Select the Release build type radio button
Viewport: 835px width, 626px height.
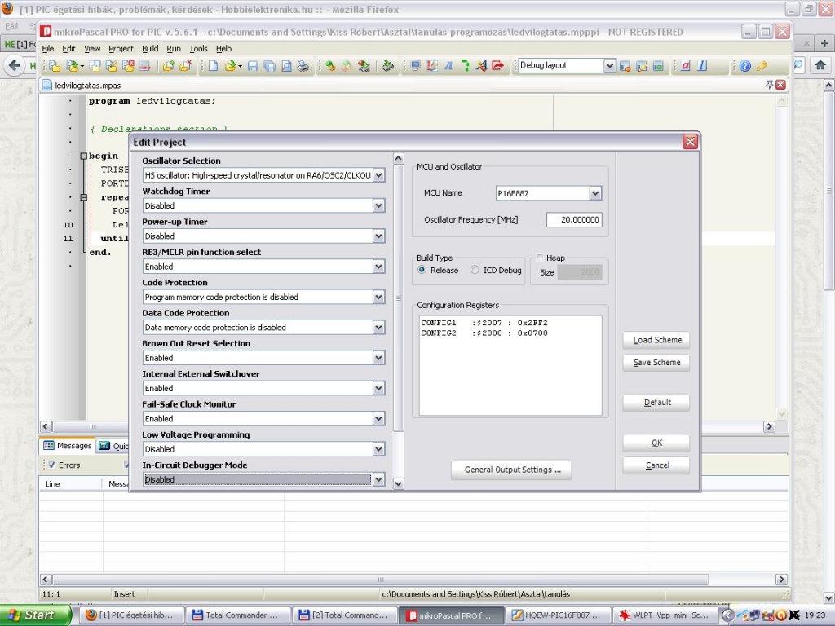(422, 270)
